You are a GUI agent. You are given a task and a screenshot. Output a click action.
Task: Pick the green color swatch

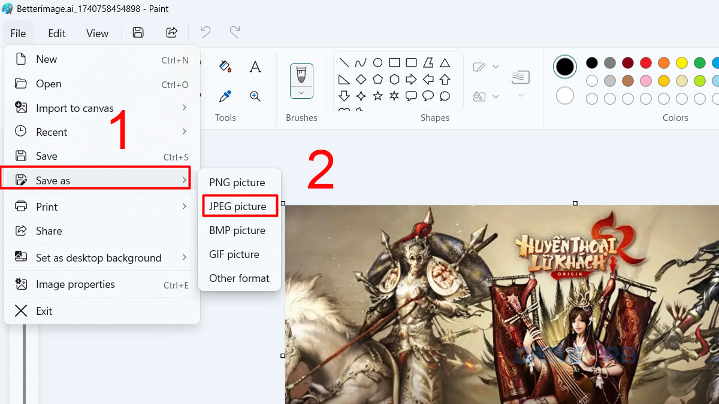700,63
